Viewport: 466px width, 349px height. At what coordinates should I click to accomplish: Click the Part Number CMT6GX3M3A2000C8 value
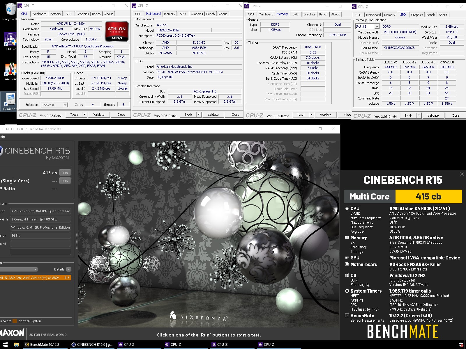(400, 48)
